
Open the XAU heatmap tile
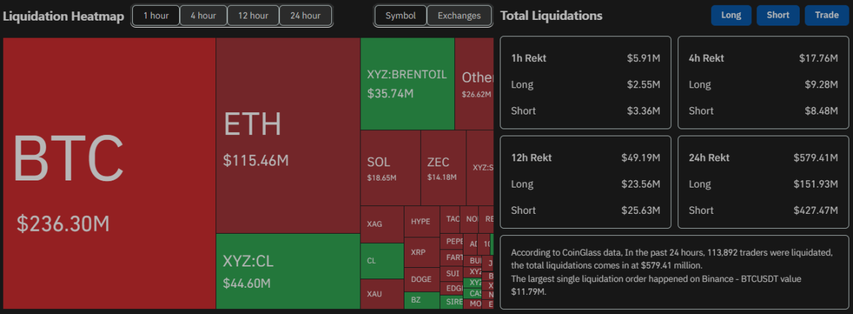382,293
